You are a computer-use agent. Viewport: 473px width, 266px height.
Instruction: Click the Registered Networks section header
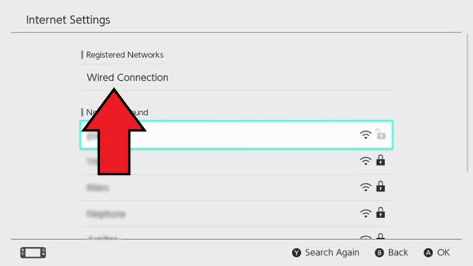(124, 55)
